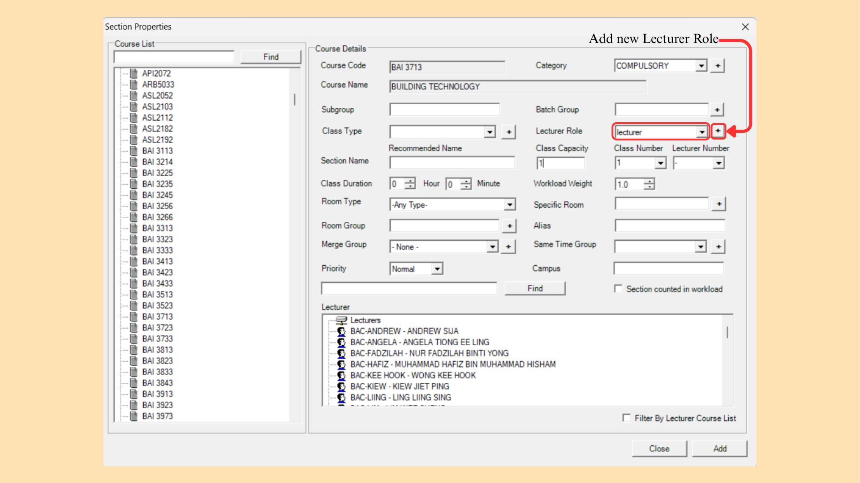
Task: Select lecturer BAC-ANGELA - ANGELA TIONG EE LING
Action: pos(420,343)
